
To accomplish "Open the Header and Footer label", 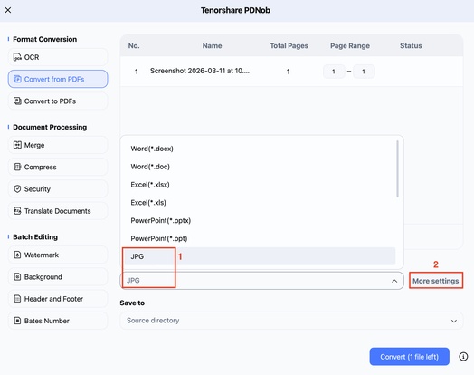I will 53,299.
